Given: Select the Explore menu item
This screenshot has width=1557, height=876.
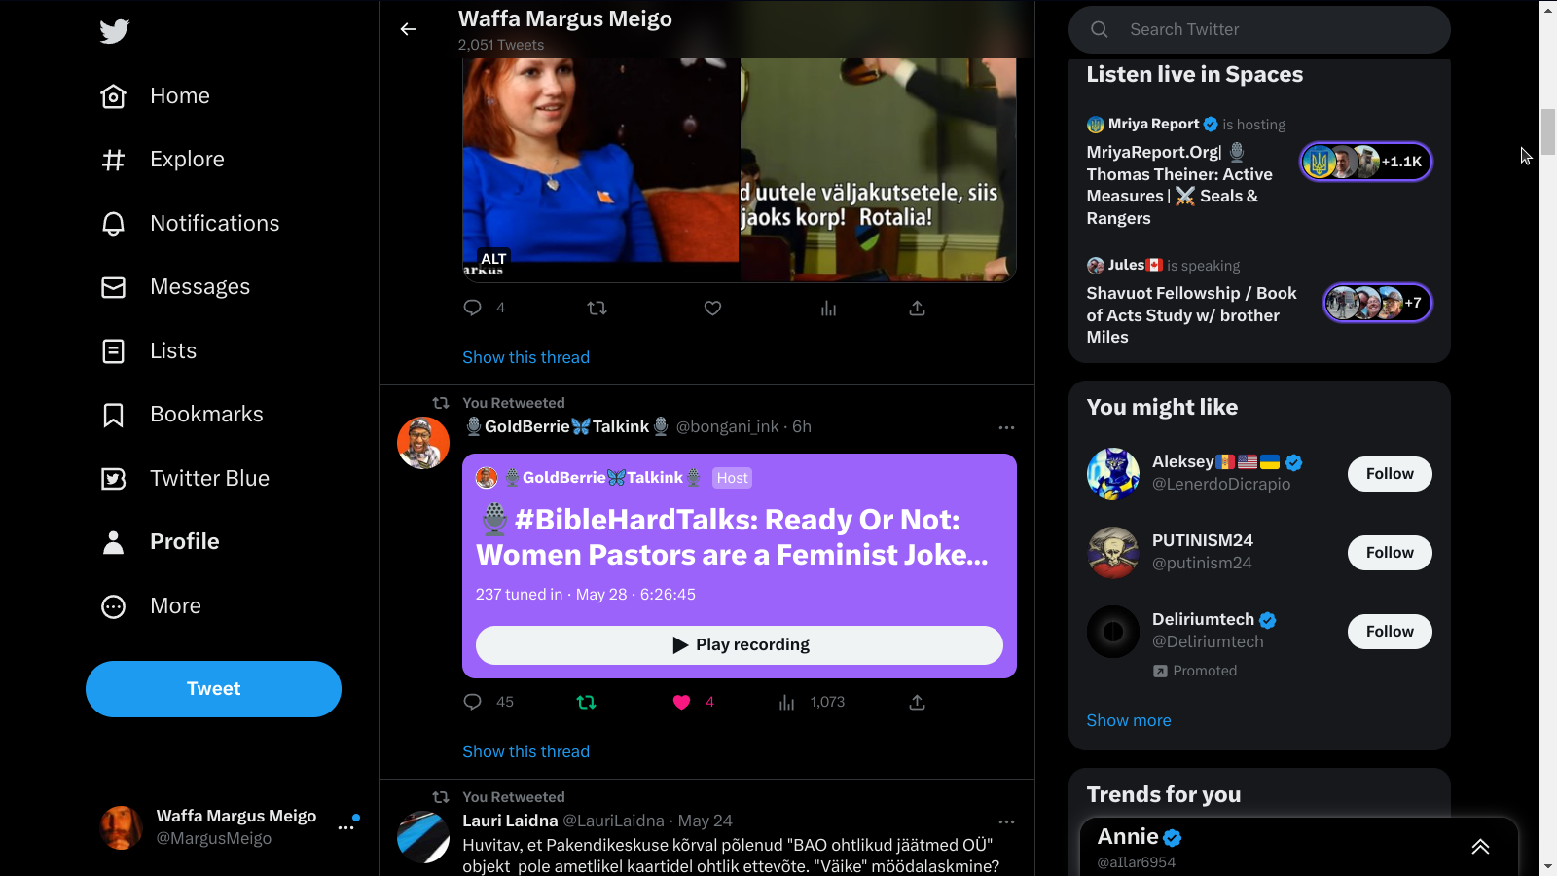Looking at the screenshot, I should [187, 160].
